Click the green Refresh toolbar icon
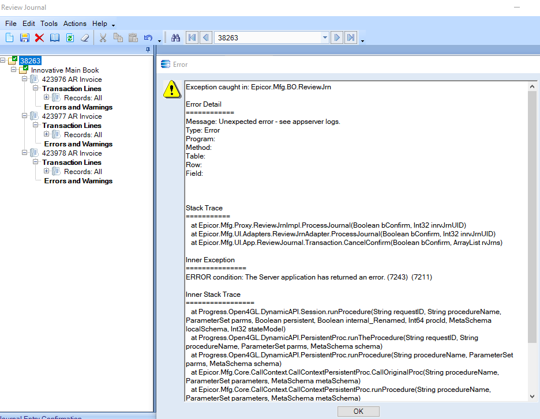Image resolution: width=540 pixels, height=419 pixels. 70,37
